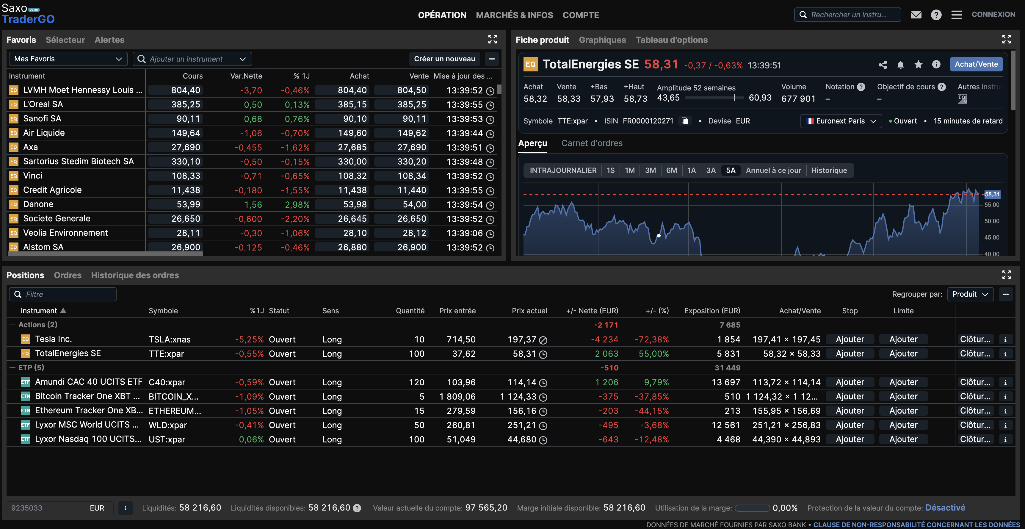Open the Autres instruments EQ icon
The height and width of the screenshot is (529, 1025).
click(962, 99)
